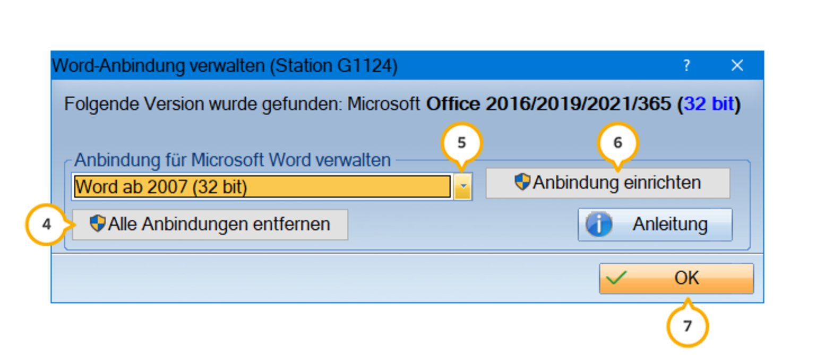The width and height of the screenshot is (816, 355).
Task: Open the question mark help button in title bar
Action: pos(686,66)
